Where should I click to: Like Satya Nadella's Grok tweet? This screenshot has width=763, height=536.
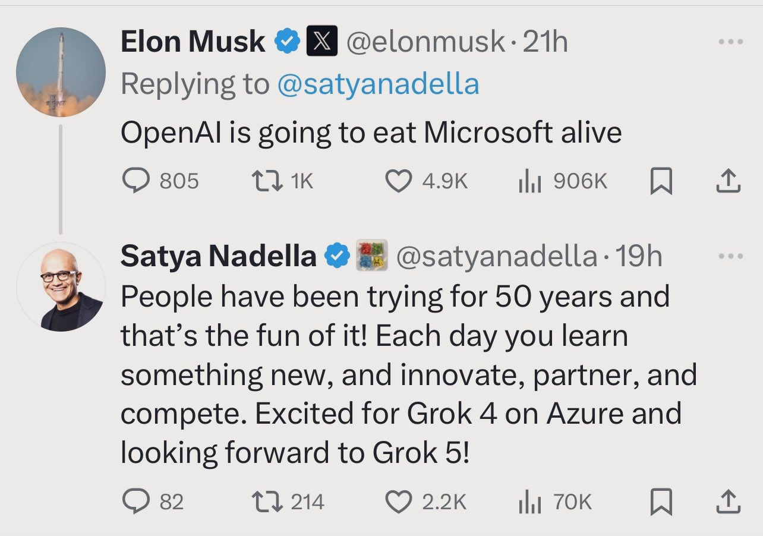point(399,503)
